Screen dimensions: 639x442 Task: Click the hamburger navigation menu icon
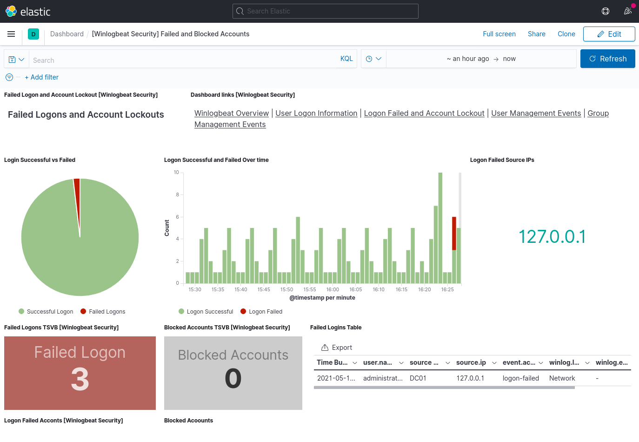pos(11,34)
